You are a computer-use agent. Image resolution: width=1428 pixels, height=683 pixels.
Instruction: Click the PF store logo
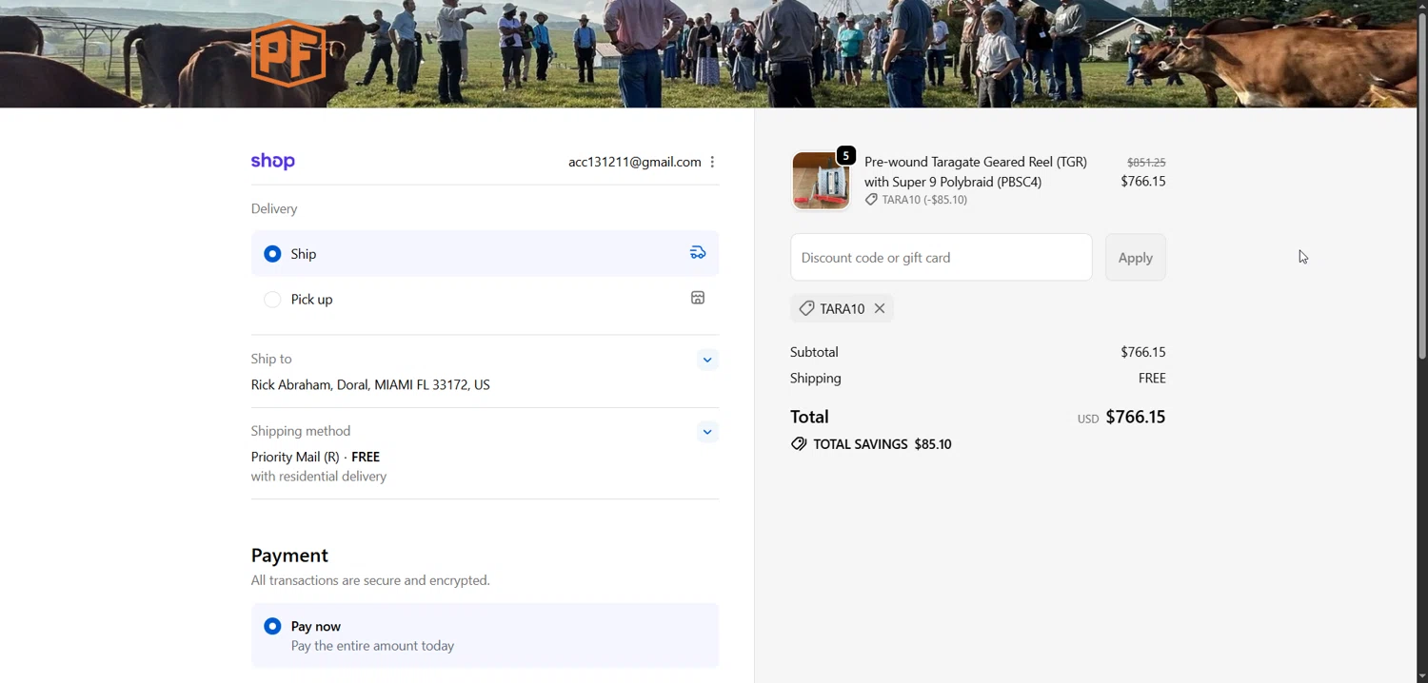coord(288,53)
